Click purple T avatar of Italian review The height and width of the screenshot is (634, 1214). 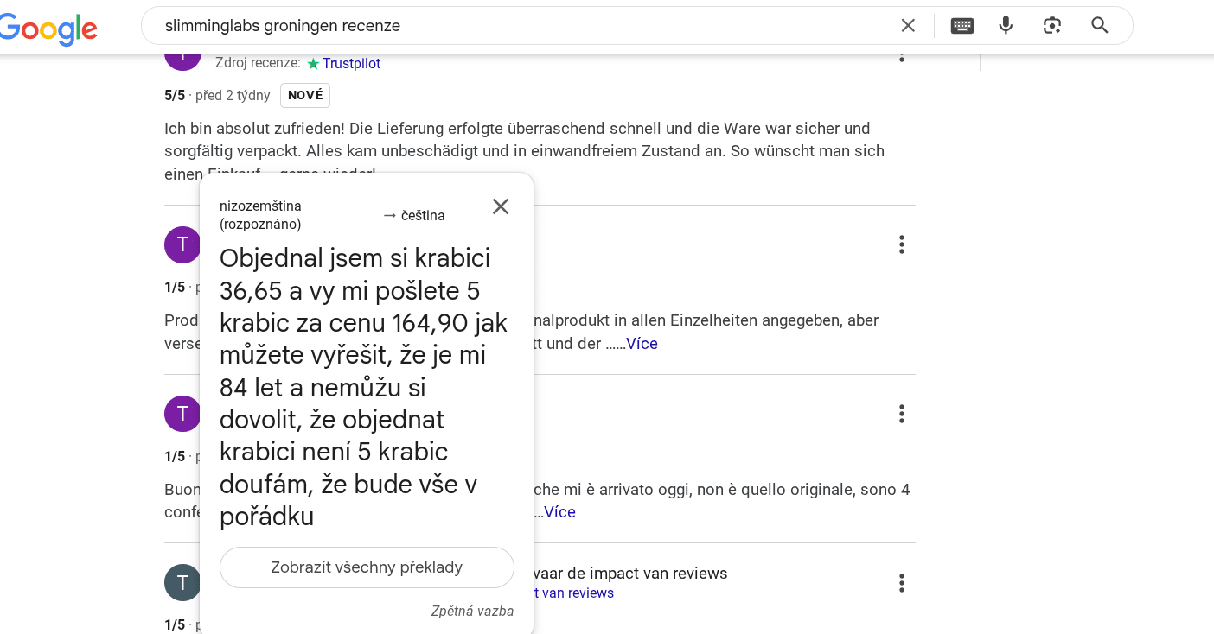182,414
